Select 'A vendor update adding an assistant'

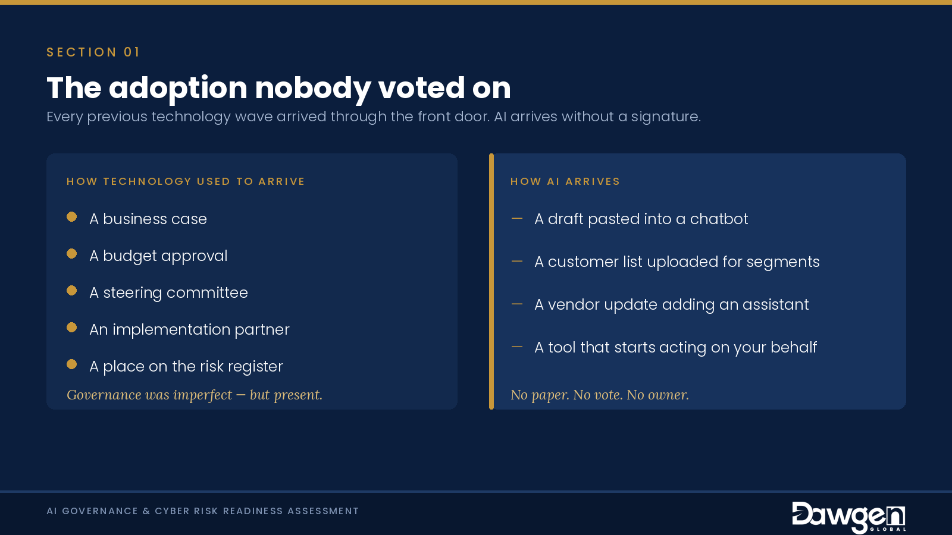pos(672,305)
